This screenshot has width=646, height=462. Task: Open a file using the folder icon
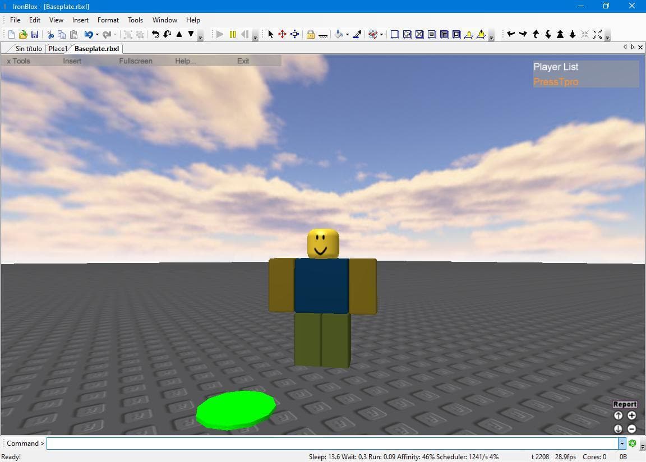click(x=23, y=35)
